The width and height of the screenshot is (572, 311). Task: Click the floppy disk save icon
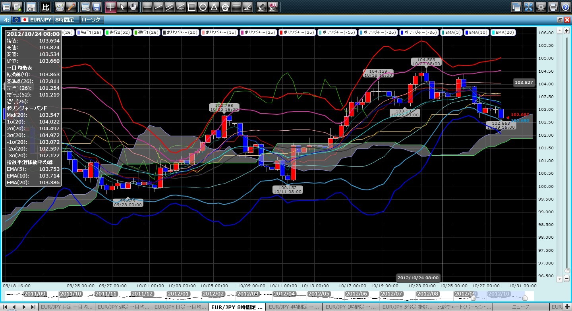click(x=96, y=7)
